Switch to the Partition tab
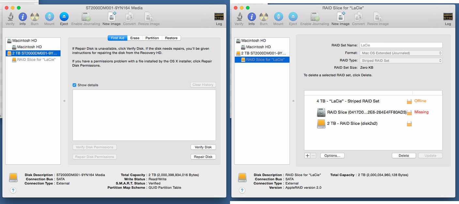Screen dimensions: 459x204 pos(152,38)
